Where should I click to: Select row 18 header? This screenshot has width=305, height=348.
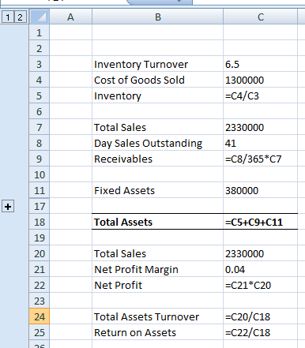point(40,222)
